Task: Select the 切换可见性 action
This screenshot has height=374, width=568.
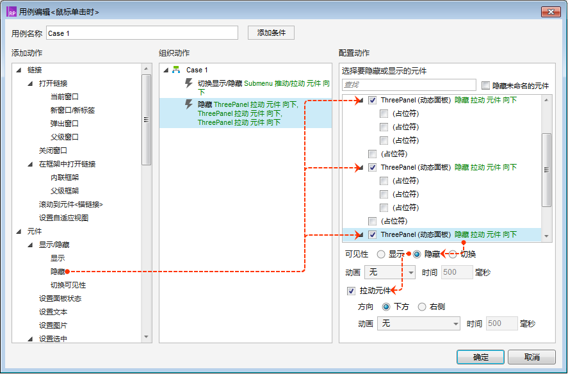Action: click(68, 285)
